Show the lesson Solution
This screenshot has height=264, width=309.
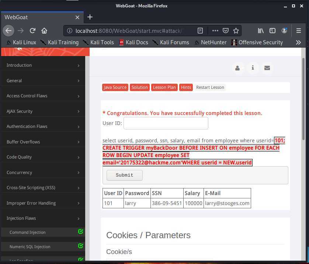(139, 87)
